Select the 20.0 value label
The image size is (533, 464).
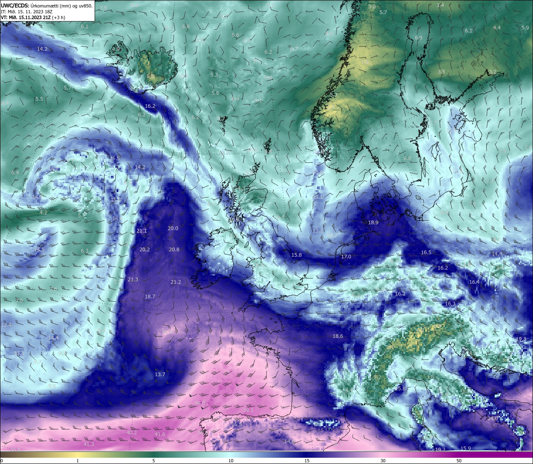pyautogui.click(x=173, y=228)
